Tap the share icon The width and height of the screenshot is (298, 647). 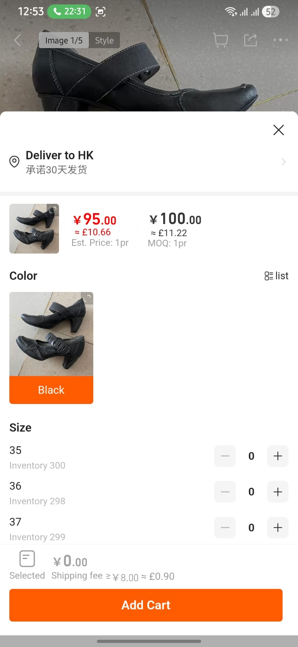tap(250, 40)
